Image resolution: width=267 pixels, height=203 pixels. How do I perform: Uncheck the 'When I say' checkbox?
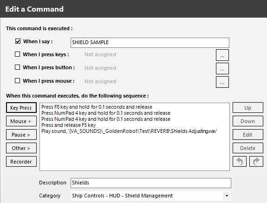click(x=18, y=41)
